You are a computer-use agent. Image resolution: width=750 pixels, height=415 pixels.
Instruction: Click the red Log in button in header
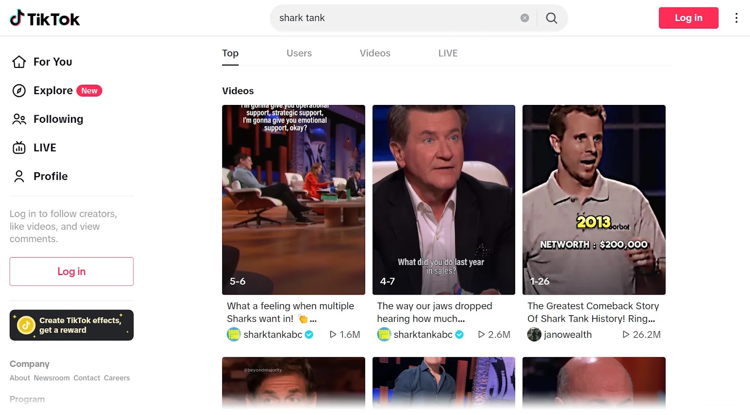pyautogui.click(x=689, y=18)
